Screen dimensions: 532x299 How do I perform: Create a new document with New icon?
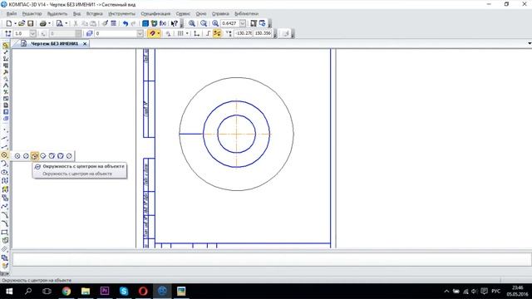(x=9, y=23)
